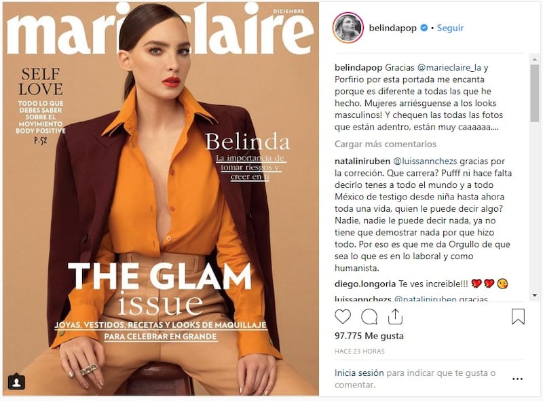Viewport: 543px width, 401px height.
Task: Click the comments scrollbar thumb
Action: tap(535, 93)
